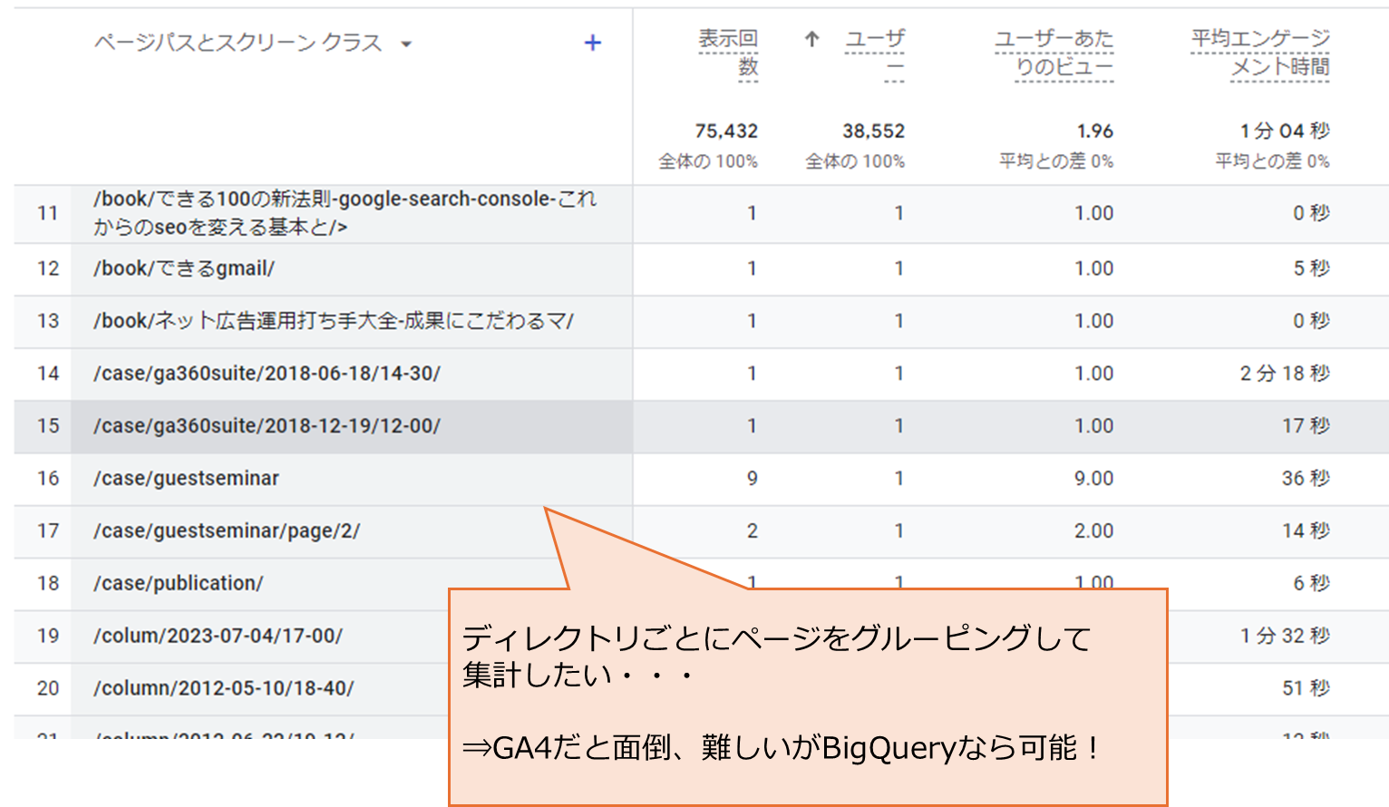
Task: Click the 17 秒 engagement time cell
Action: point(1306,426)
